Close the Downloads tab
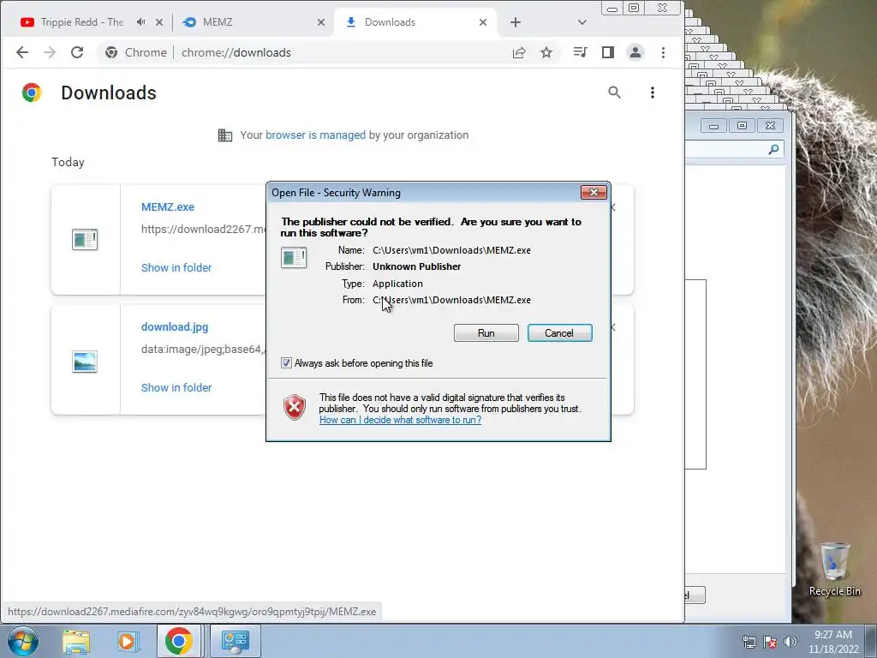 (x=483, y=22)
